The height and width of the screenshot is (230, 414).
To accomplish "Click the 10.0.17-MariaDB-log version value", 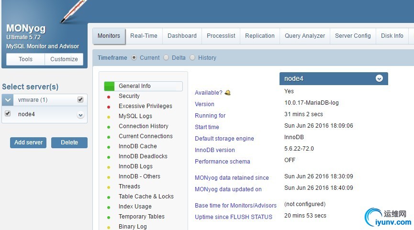I will 311,103.
